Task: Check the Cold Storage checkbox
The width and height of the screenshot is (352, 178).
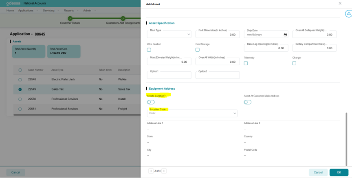Action: [197, 50]
